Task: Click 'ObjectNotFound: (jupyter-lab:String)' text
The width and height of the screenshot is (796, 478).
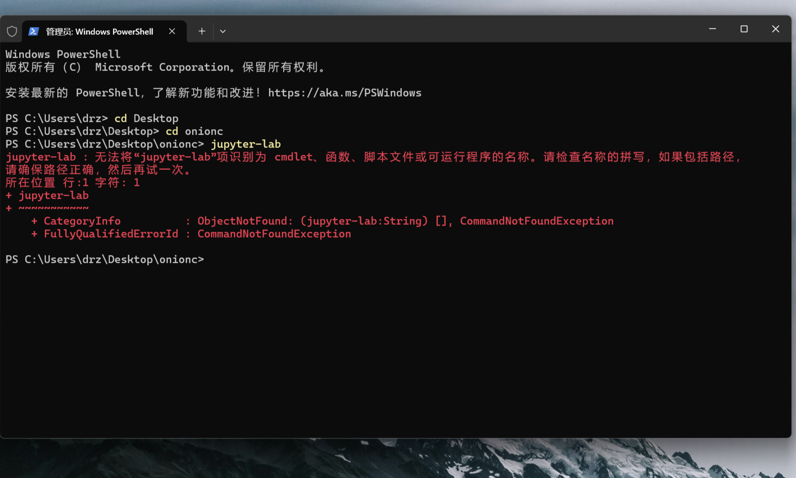Action: [x=312, y=221]
